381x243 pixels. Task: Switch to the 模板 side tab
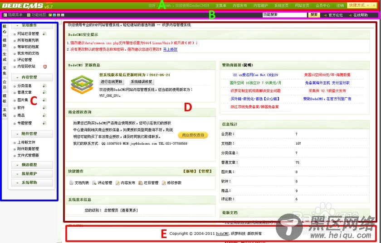coord(5,98)
